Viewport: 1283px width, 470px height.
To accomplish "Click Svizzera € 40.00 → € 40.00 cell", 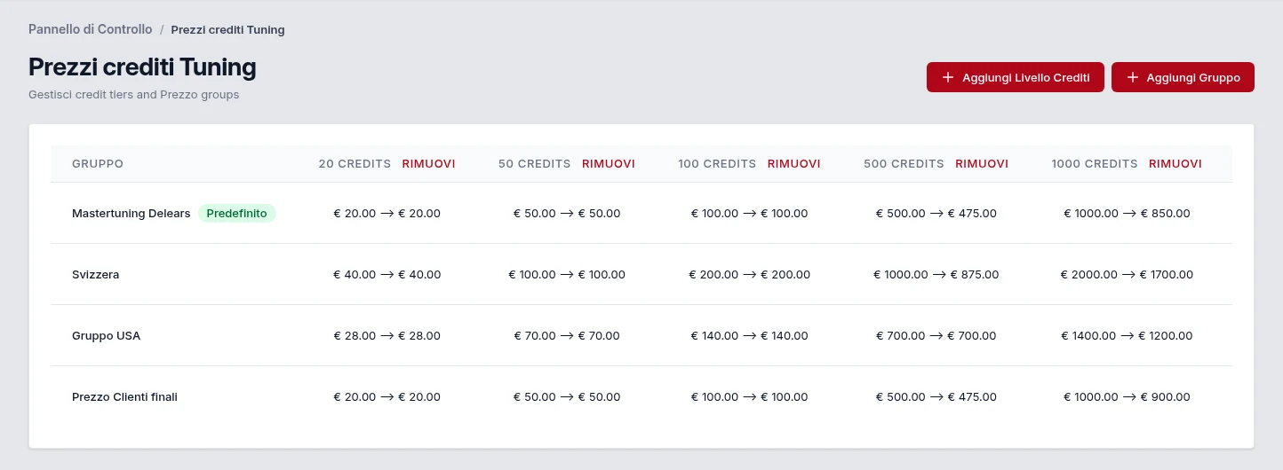I will point(387,275).
